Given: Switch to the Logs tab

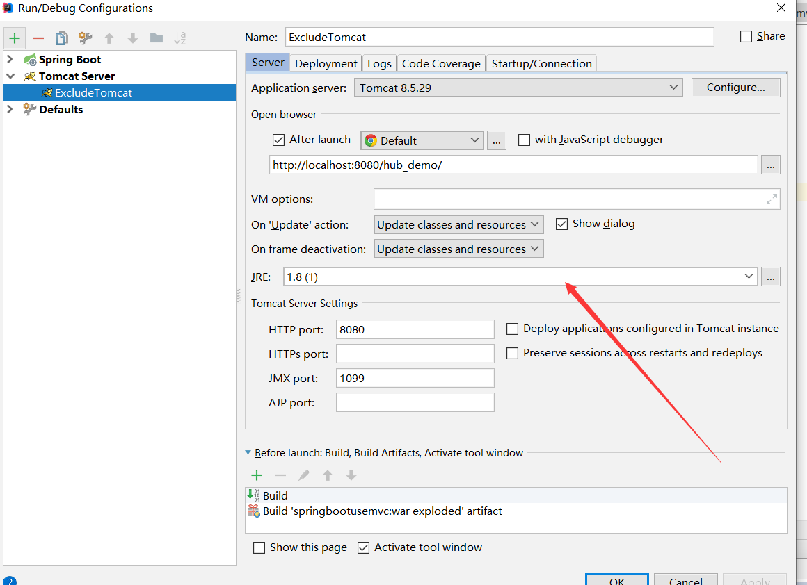Looking at the screenshot, I should (x=379, y=63).
